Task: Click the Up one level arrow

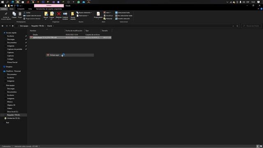Action: pyautogui.click(x=13, y=26)
